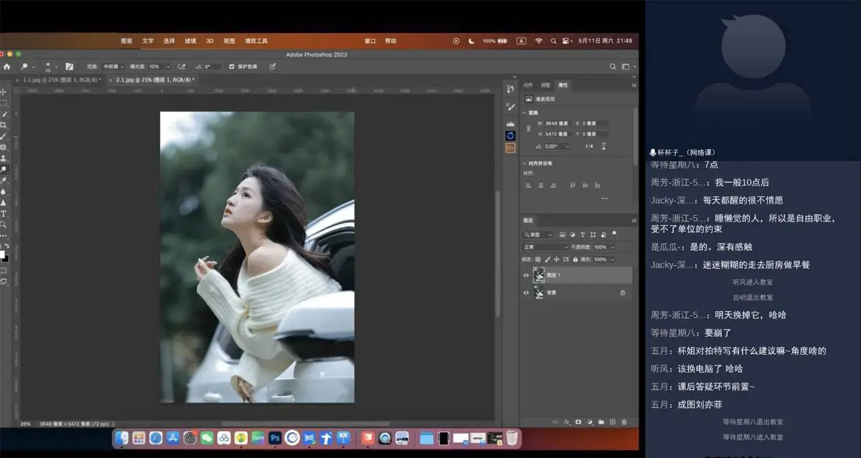Pick the Move tool at the toolbar top

[x=4, y=92]
